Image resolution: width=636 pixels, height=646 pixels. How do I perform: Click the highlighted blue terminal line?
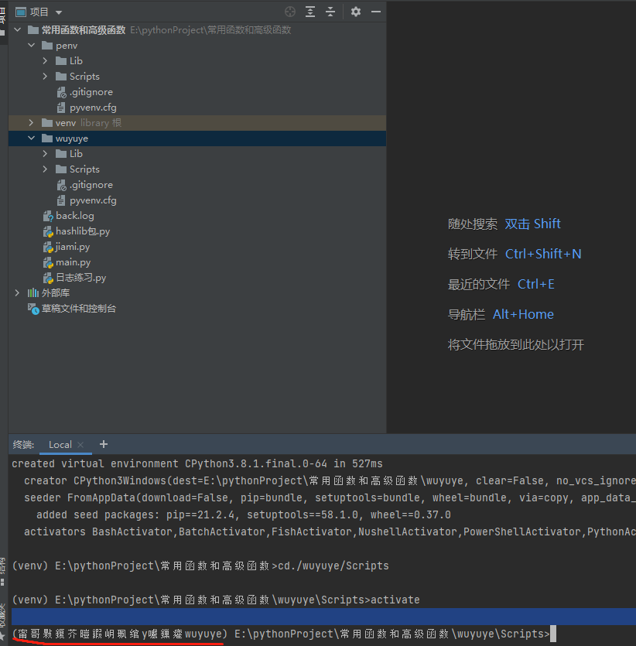coord(323,617)
